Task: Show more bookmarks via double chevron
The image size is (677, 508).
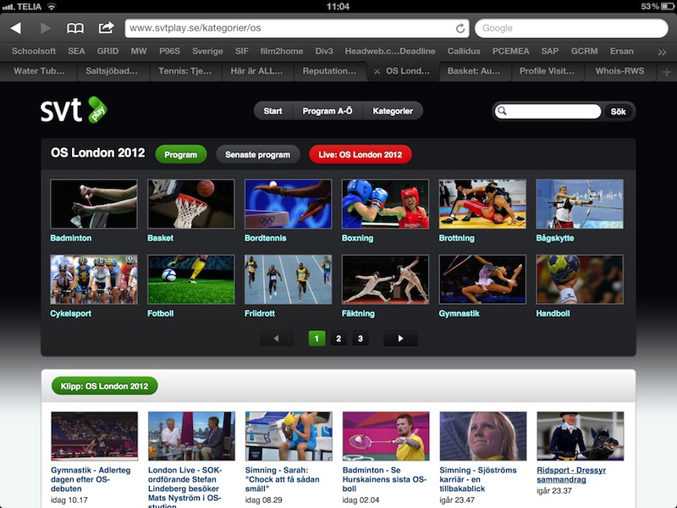Action: [662, 52]
